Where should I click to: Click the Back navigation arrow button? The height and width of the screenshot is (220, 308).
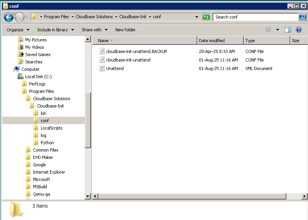(x=9, y=17)
